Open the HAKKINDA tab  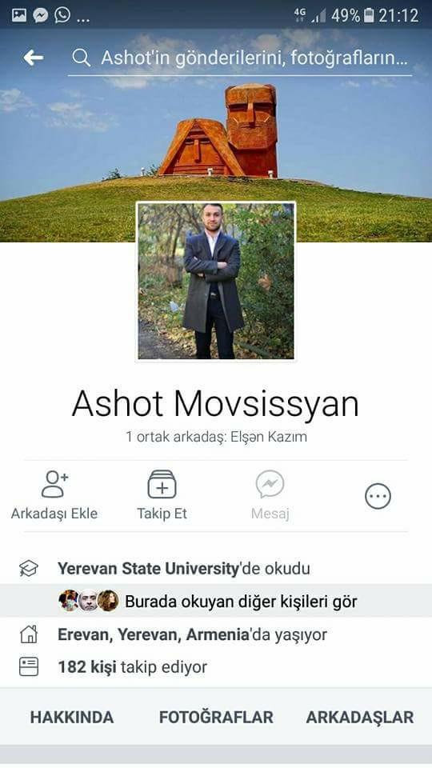coord(72,718)
